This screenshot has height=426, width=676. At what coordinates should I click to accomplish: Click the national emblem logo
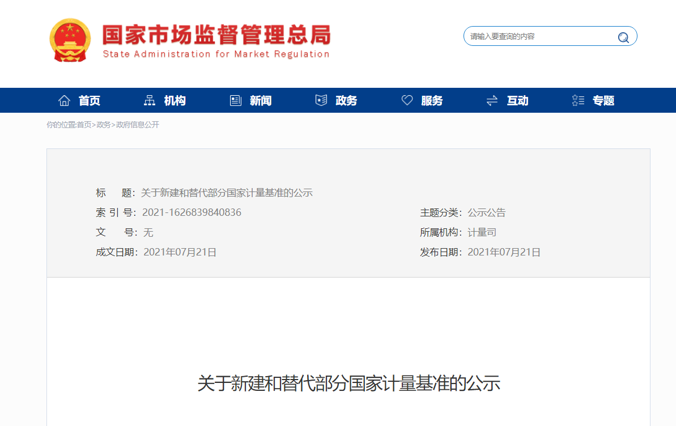(70, 40)
